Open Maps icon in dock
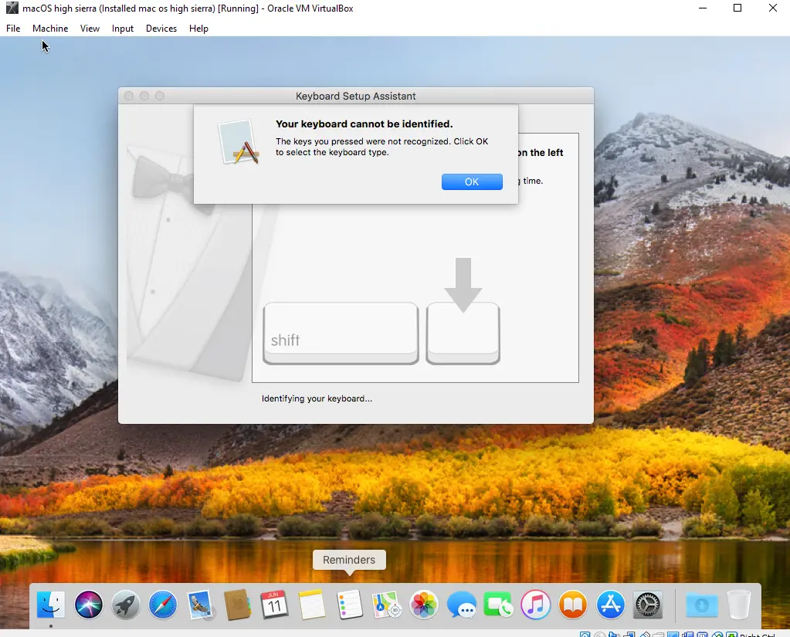 pyautogui.click(x=386, y=605)
